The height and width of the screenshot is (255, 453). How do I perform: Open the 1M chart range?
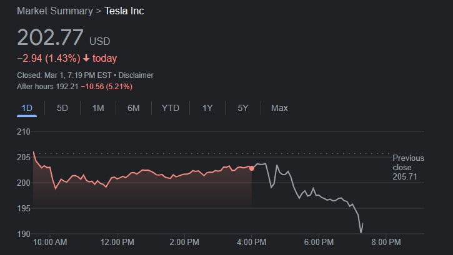(x=98, y=108)
